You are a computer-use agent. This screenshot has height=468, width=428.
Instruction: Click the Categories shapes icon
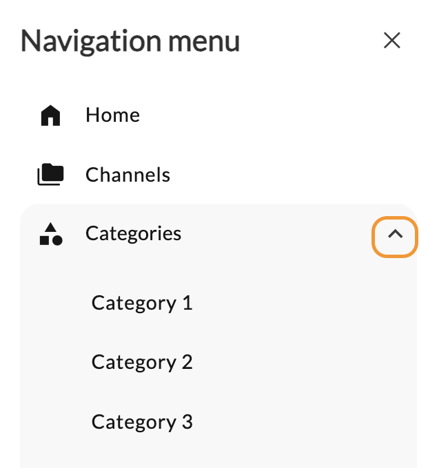(51, 234)
